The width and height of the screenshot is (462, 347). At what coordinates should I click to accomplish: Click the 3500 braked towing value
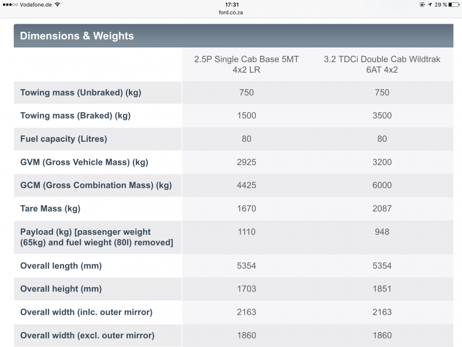point(382,115)
